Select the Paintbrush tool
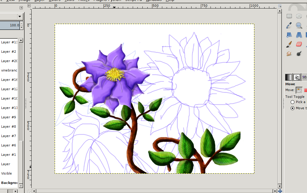The height and width of the screenshot is (193, 307). click(x=289, y=44)
